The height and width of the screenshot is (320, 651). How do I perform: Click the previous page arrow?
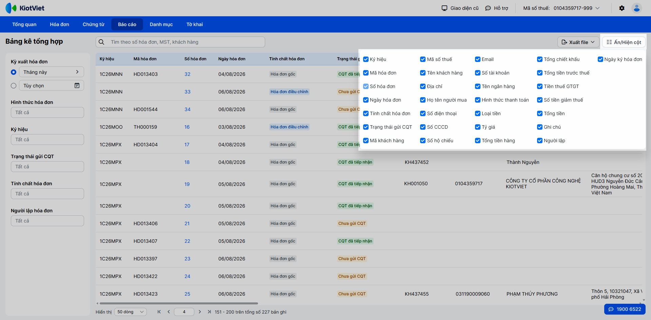coord(169,312)
